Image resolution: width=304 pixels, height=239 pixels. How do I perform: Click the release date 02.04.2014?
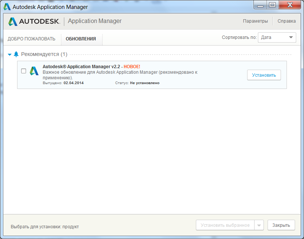click(74, 83)
